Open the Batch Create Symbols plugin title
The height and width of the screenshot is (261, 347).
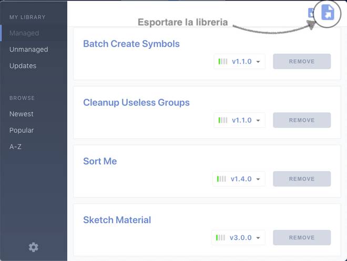131,44
